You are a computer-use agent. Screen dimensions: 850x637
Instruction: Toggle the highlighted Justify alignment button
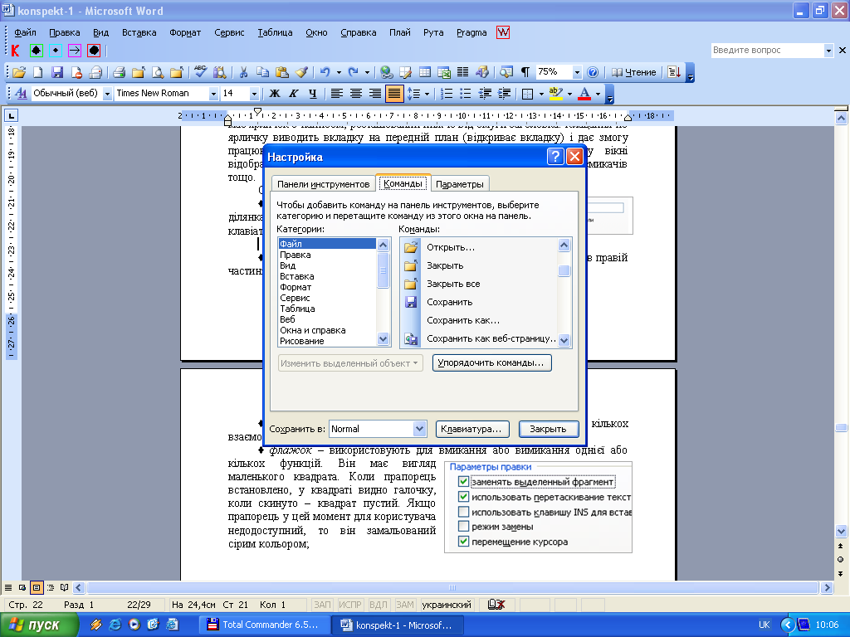(x=394, y=94)
